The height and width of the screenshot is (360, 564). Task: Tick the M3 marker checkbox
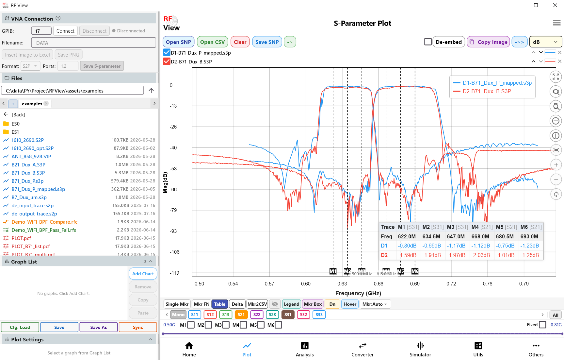(x=226, y=325)
